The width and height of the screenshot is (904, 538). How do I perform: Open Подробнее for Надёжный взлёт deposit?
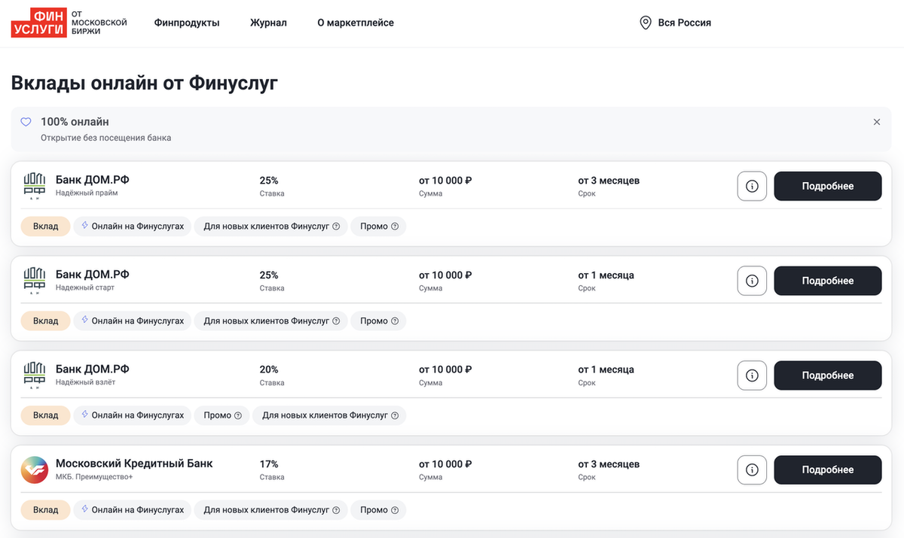pyautogui.click(x=828, y=375)
